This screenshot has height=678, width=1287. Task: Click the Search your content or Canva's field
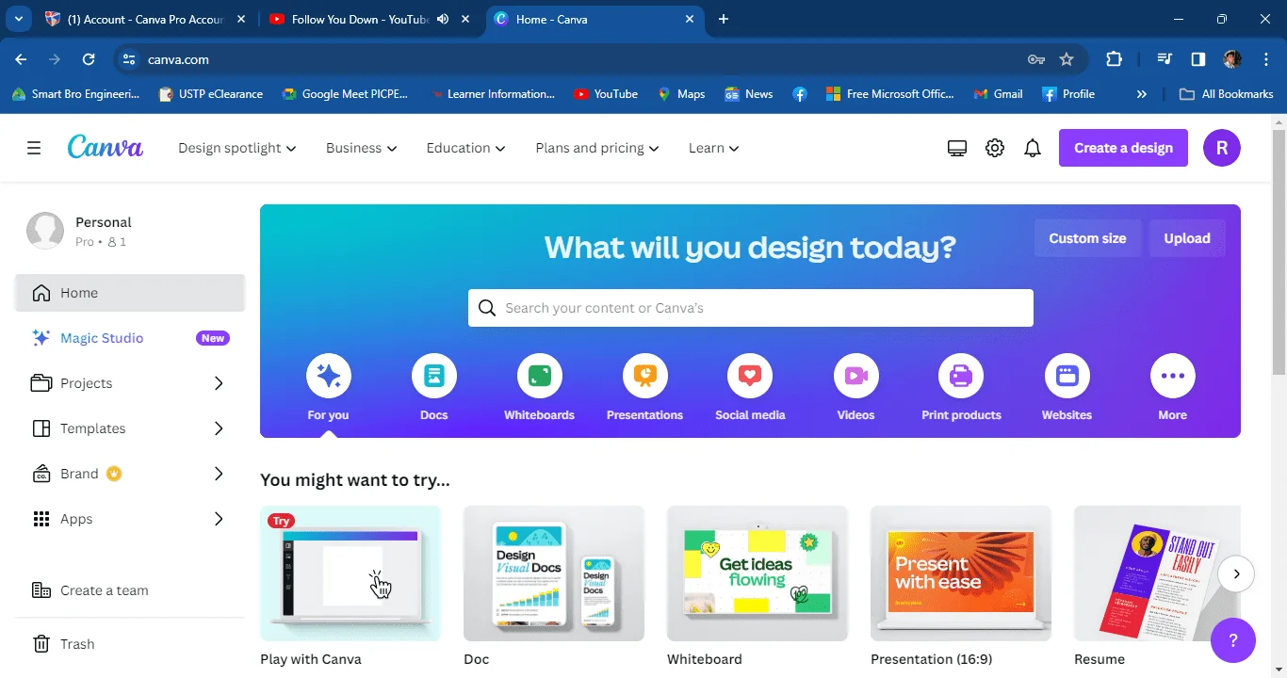click(751, 308)
